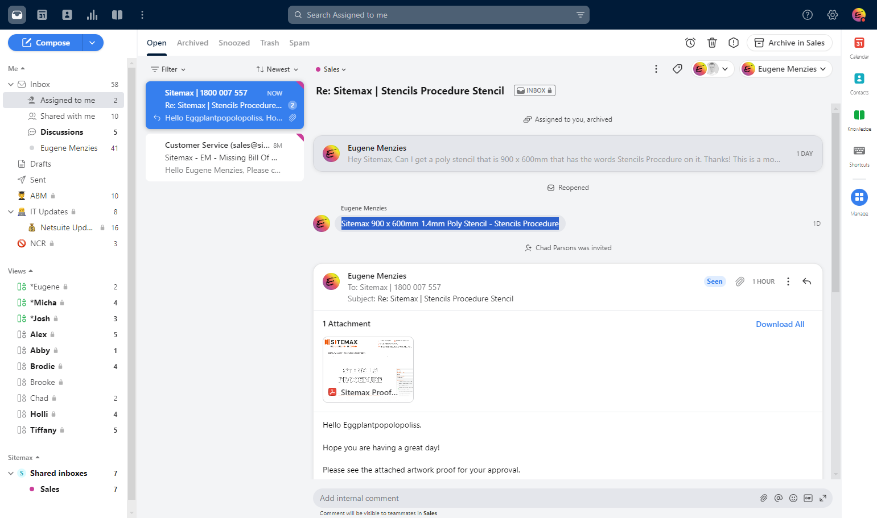Open the tag icon in conversation header
This screenshot has width=877, height=518.
click(677, 69)
